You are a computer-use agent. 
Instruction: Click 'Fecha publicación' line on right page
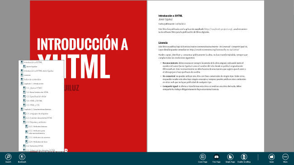pos(172,24)
